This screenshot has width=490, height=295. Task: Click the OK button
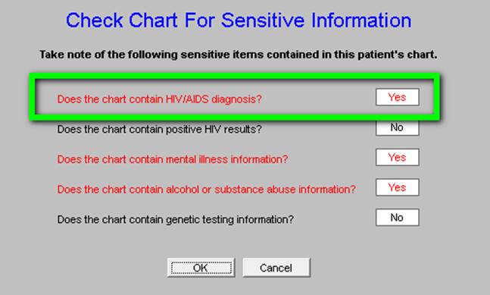[x=201, y=268]
